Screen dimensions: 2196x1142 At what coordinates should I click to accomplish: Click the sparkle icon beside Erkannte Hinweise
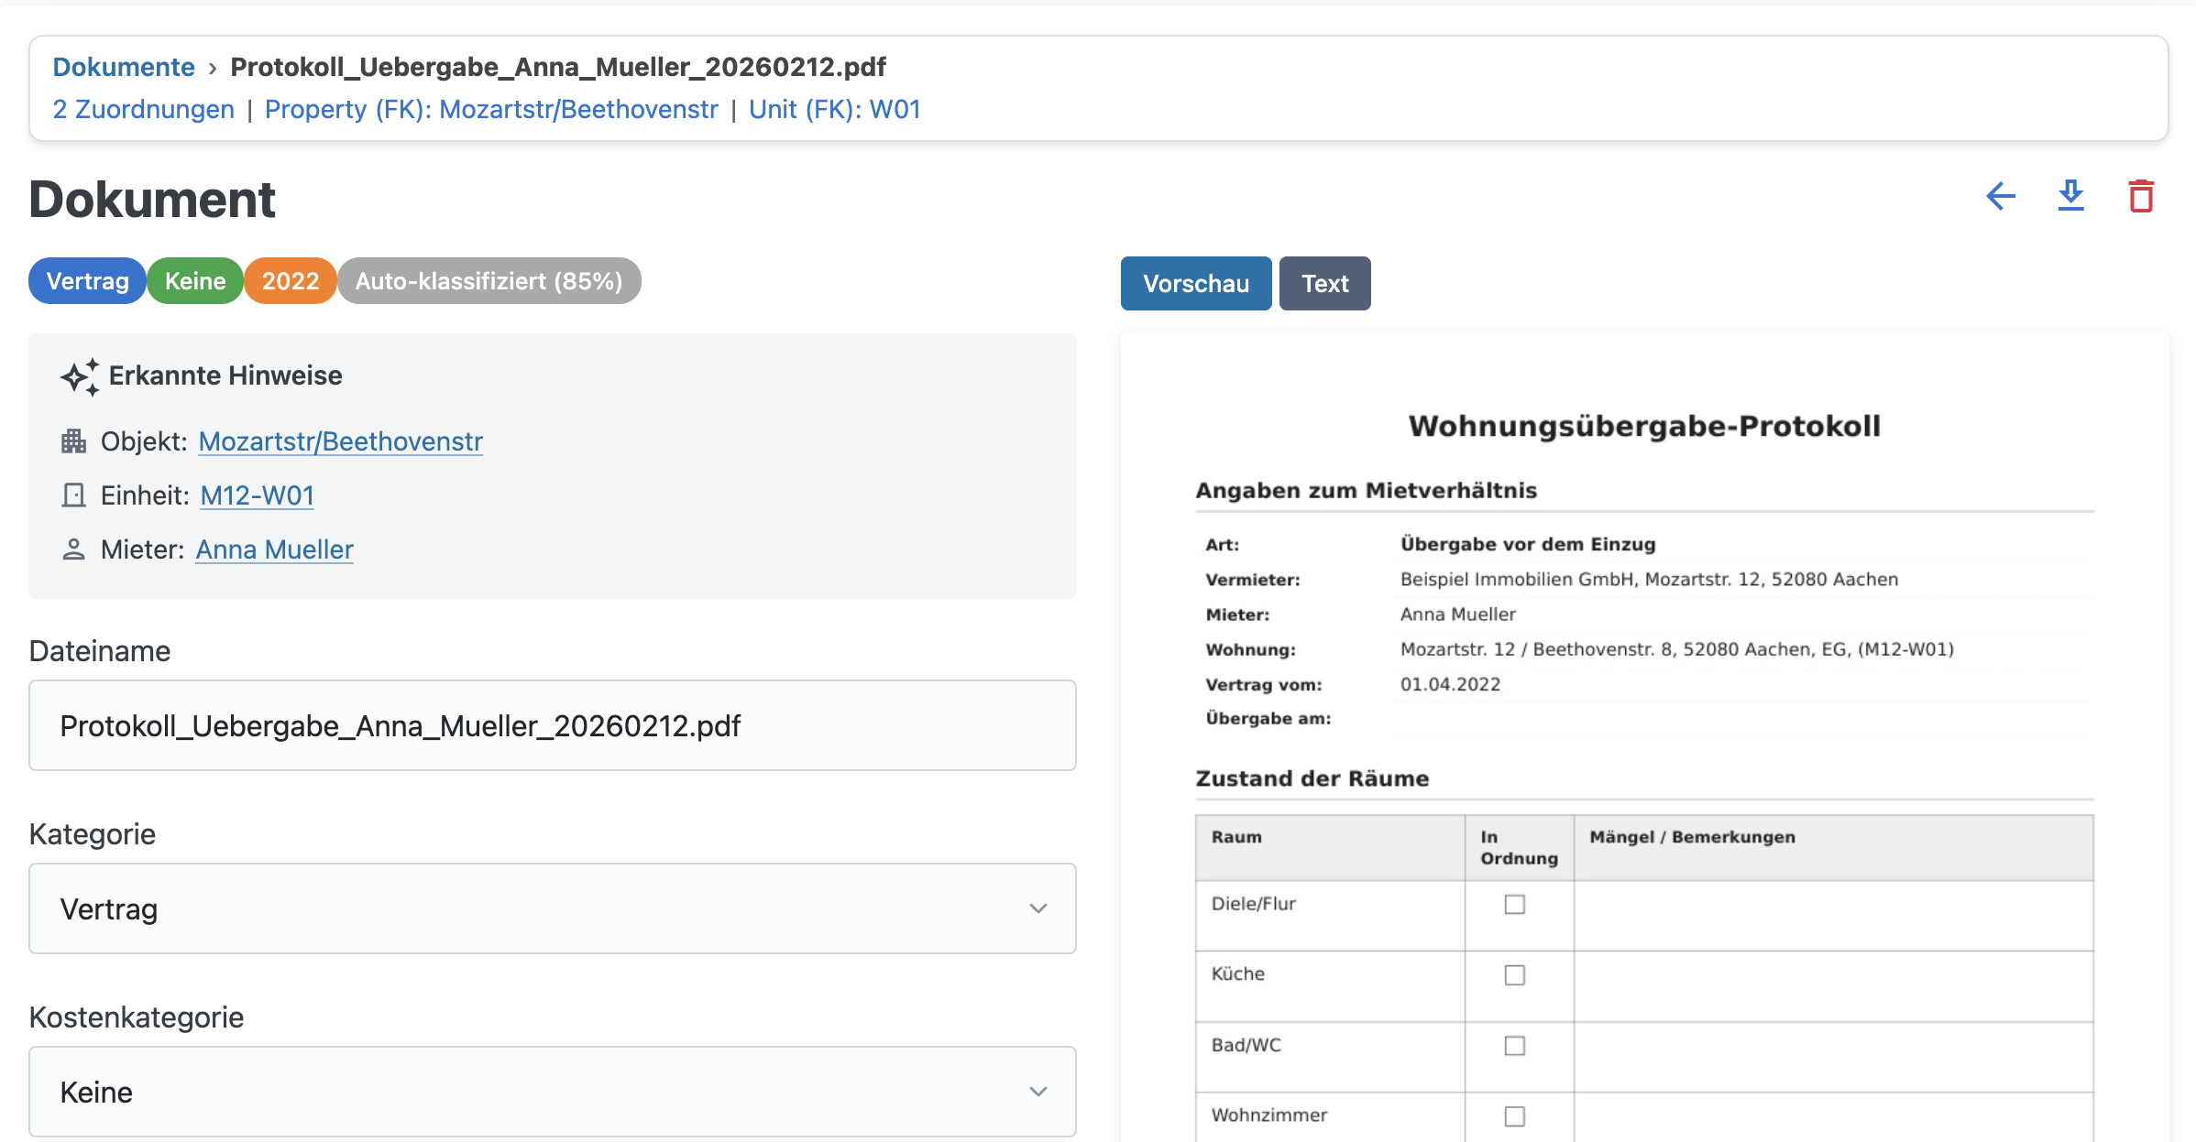pos(80,376)
